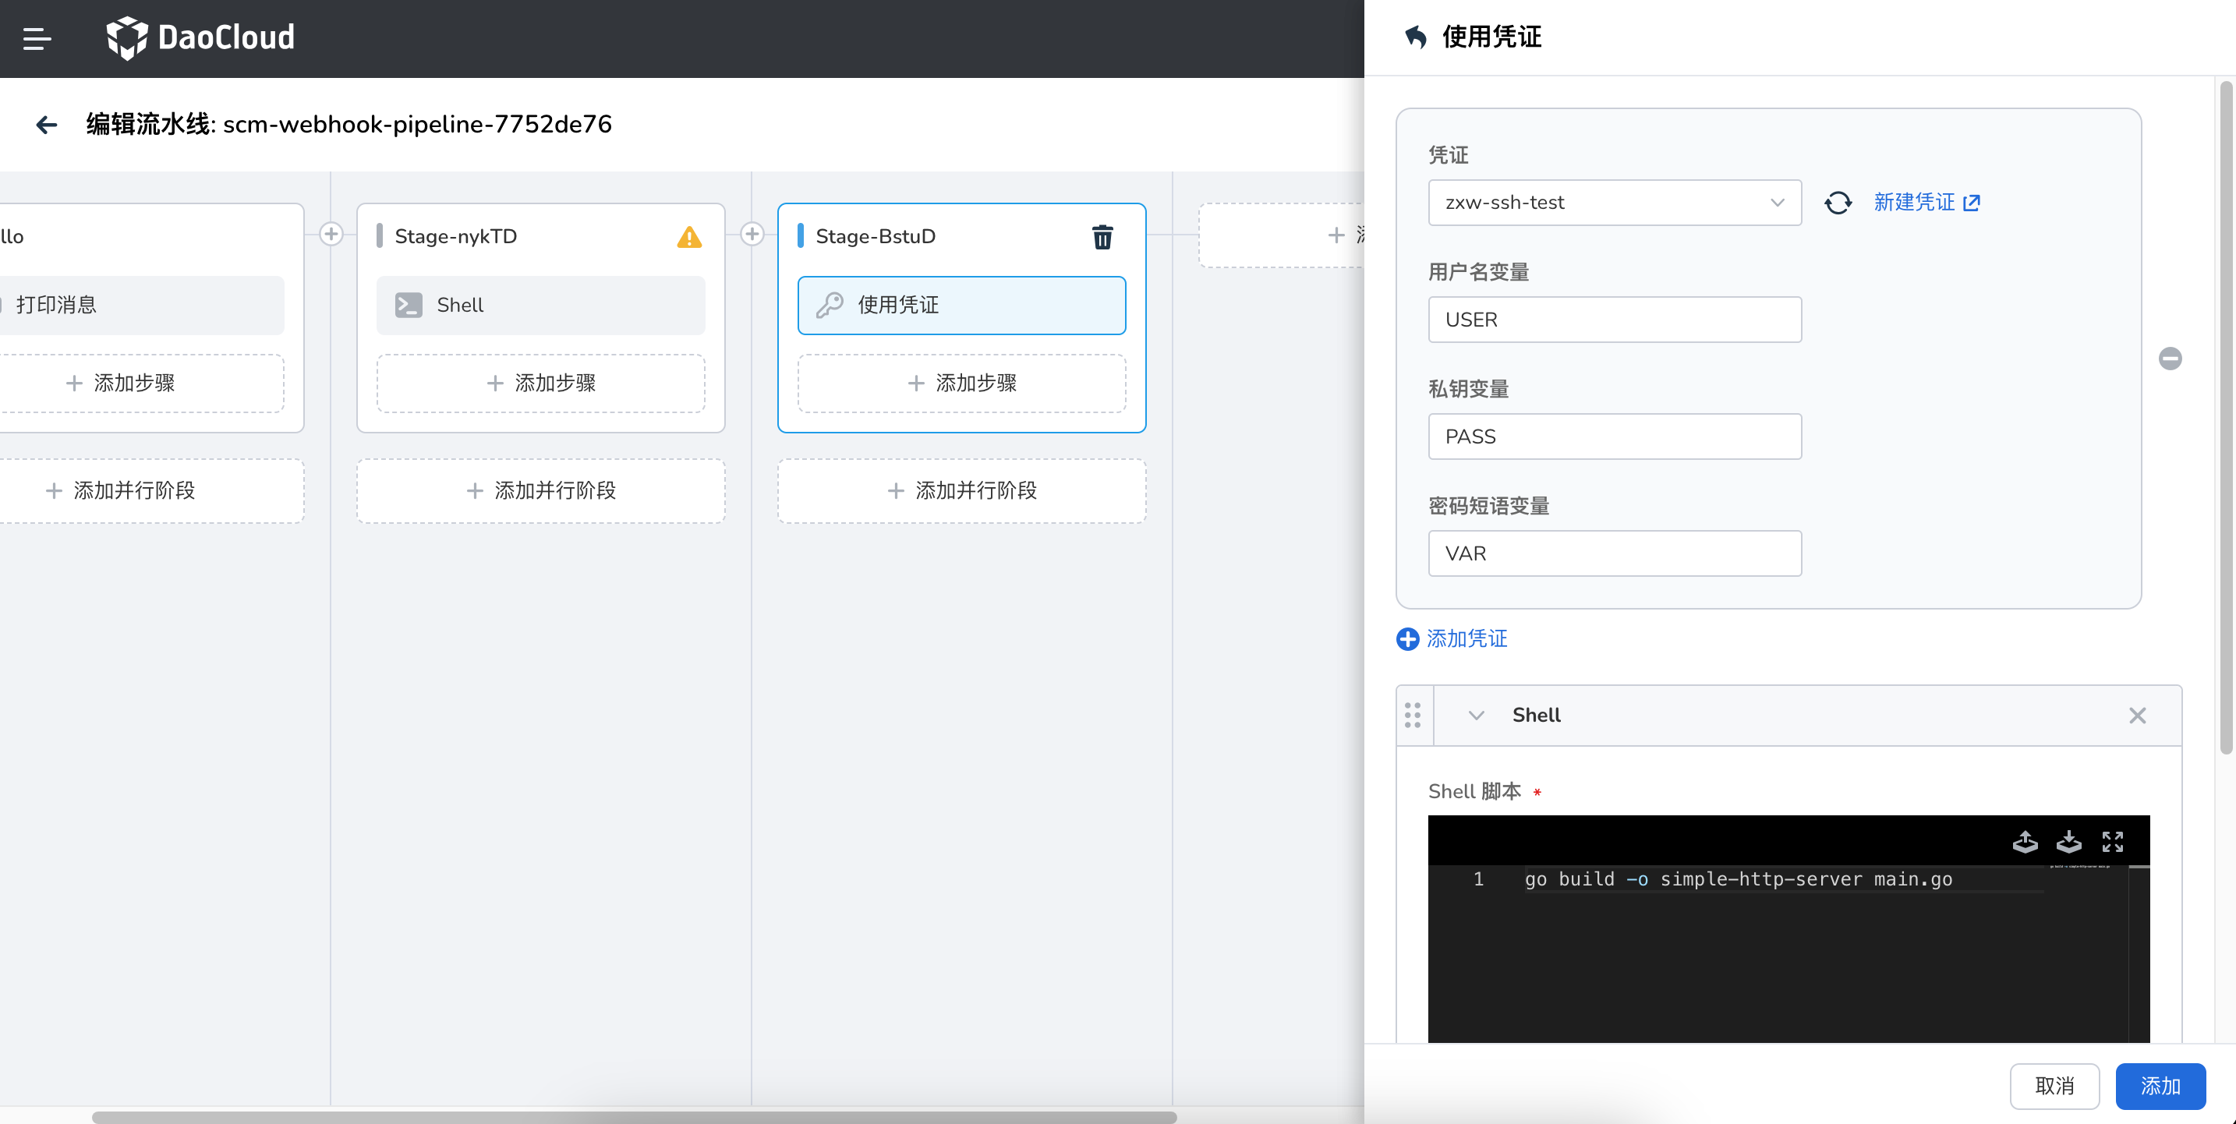
Task: Open the zxw-ssh-test credential dropdown
Action: (x=1614, y=202)
